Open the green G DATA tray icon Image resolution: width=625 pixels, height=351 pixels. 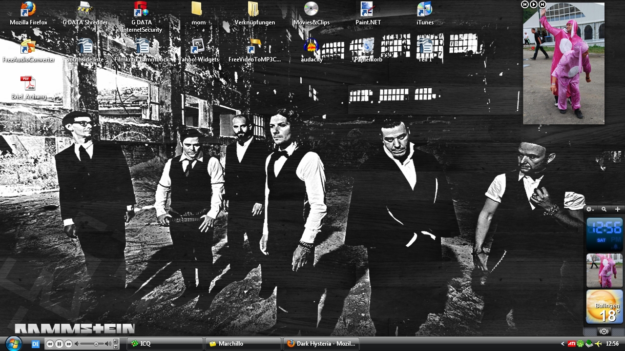pyautogui.click(x=589, y=344)
